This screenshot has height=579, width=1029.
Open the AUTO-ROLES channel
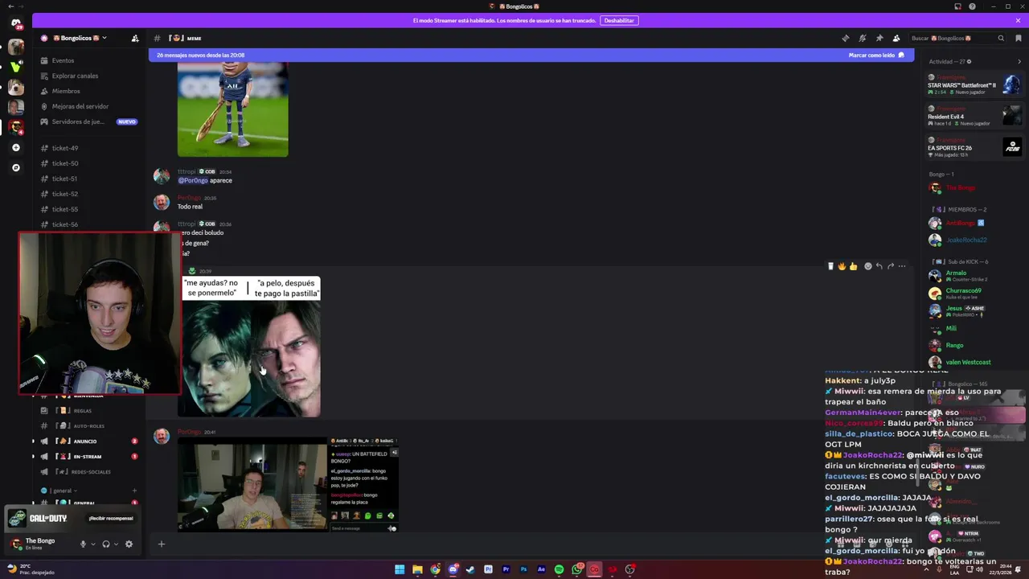tap(88, 425)
